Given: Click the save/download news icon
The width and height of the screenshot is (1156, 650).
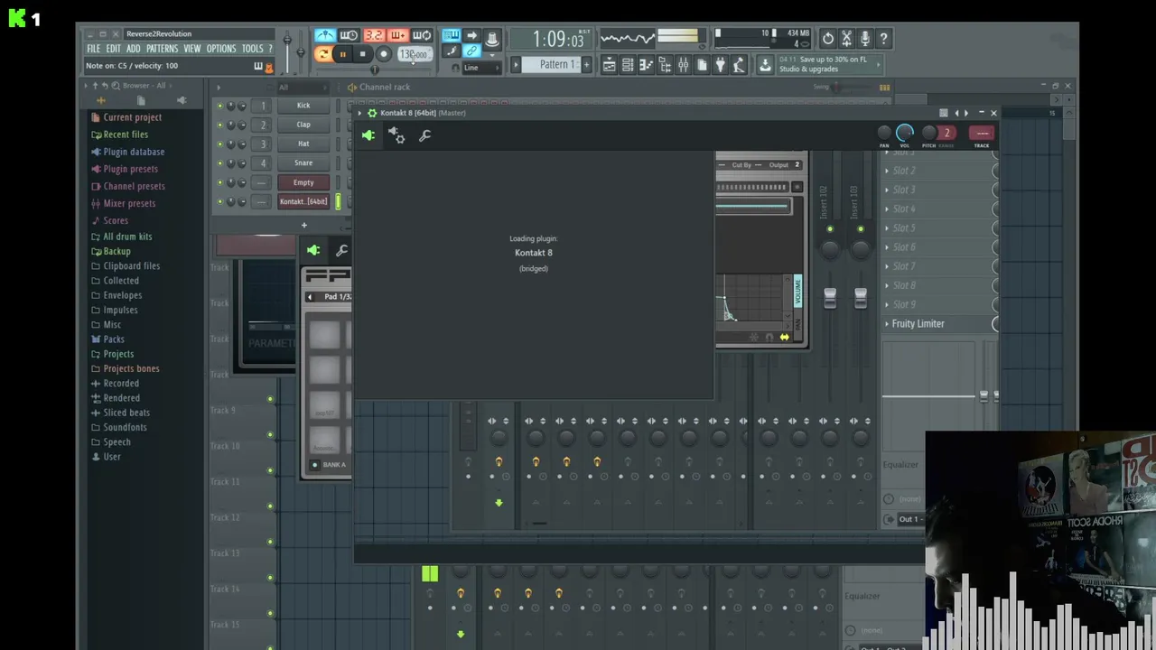Looking at the screenshot, I should [x=765, y=64].
